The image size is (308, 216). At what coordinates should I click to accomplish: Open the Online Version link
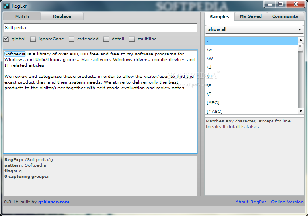(287, 202)
